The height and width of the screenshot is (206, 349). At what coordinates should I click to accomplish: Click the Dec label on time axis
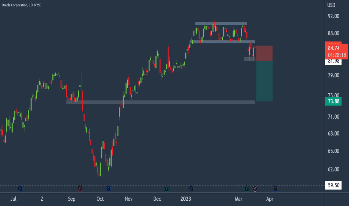click(x=157, y=199)
